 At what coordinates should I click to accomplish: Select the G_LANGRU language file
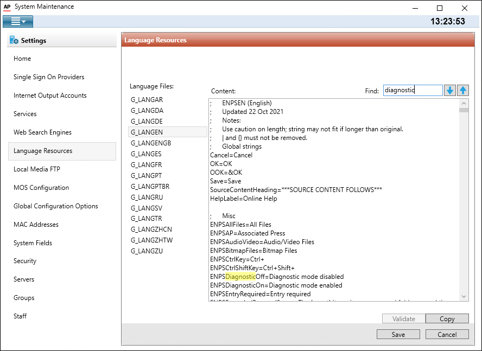pyautogui.click(x=147, y=197)
